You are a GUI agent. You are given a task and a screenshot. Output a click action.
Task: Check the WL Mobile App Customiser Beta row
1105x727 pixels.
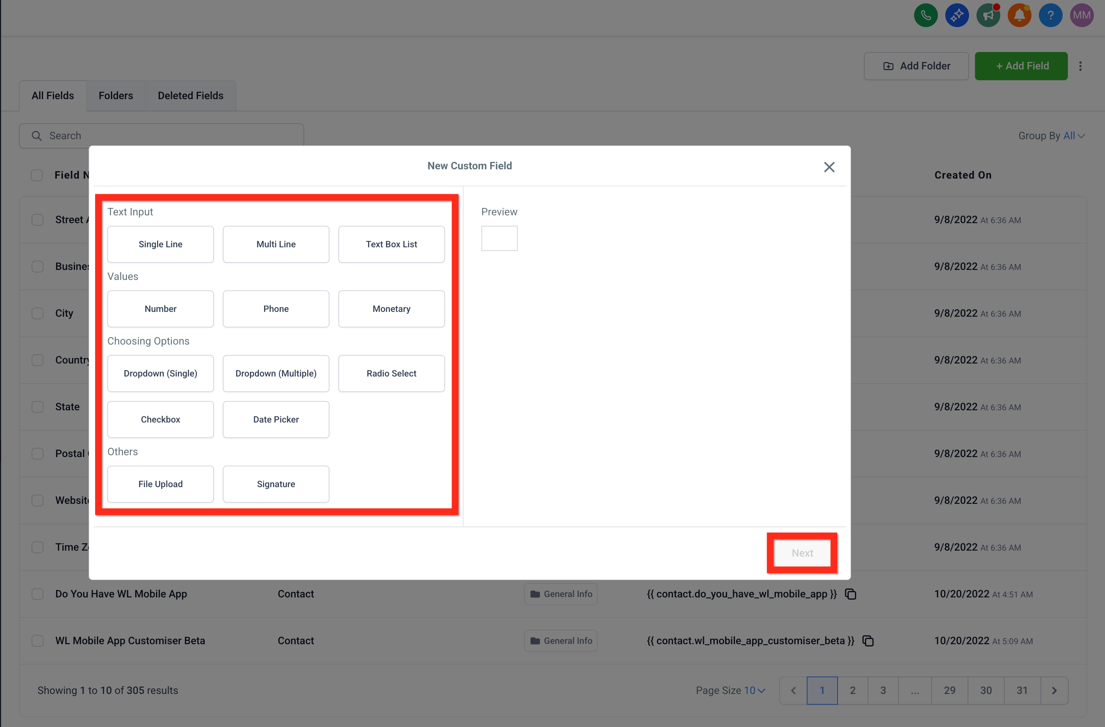click(37, 640)
